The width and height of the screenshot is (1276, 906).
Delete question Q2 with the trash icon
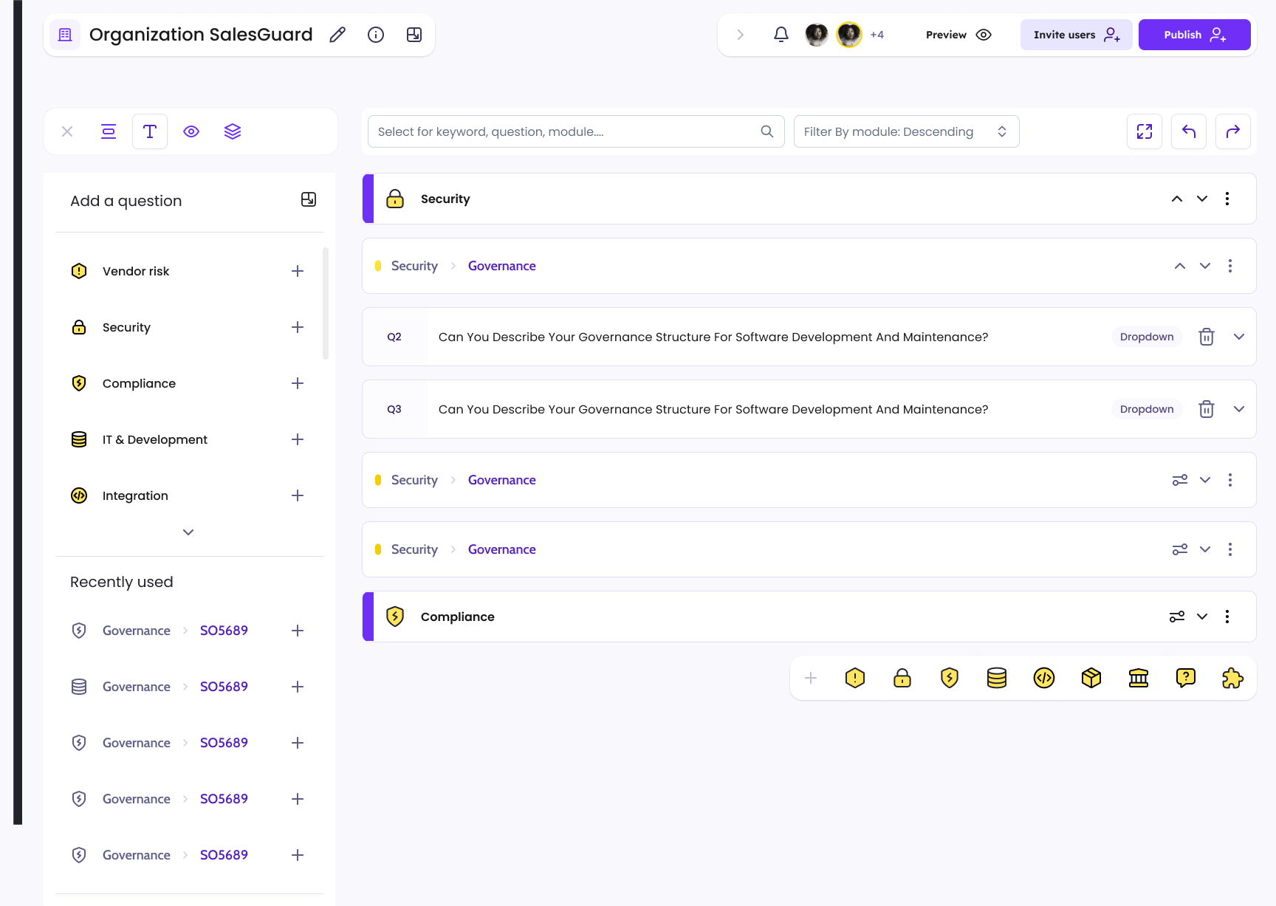pos(1206,337)
